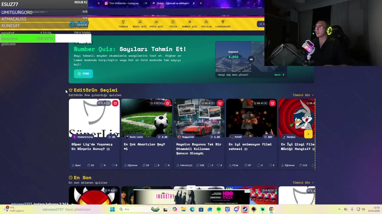This screenshot has width=382, height=214.
Task: Open weather widget showing 11°C
Action: pyautogui.click(x=14, y=209)
